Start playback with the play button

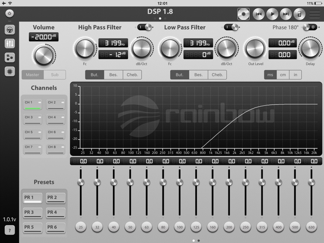(x=272, y=14)
